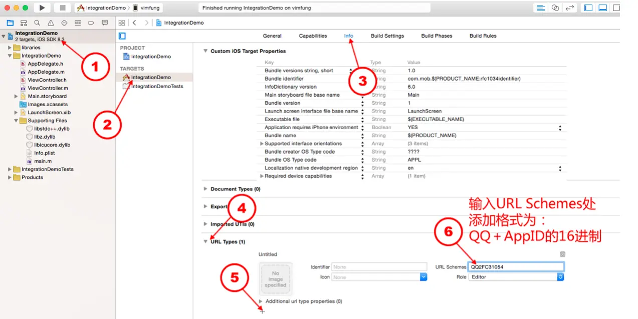Expand Document Types (0) section
Screen dimensions: 638x319
tap(205, 189)
